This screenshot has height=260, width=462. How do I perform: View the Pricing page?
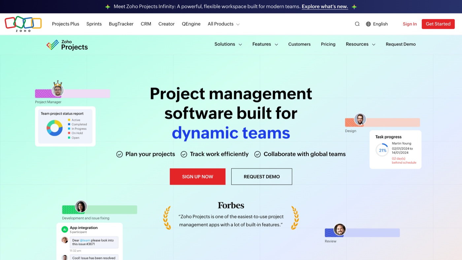[x=328, y=44]
